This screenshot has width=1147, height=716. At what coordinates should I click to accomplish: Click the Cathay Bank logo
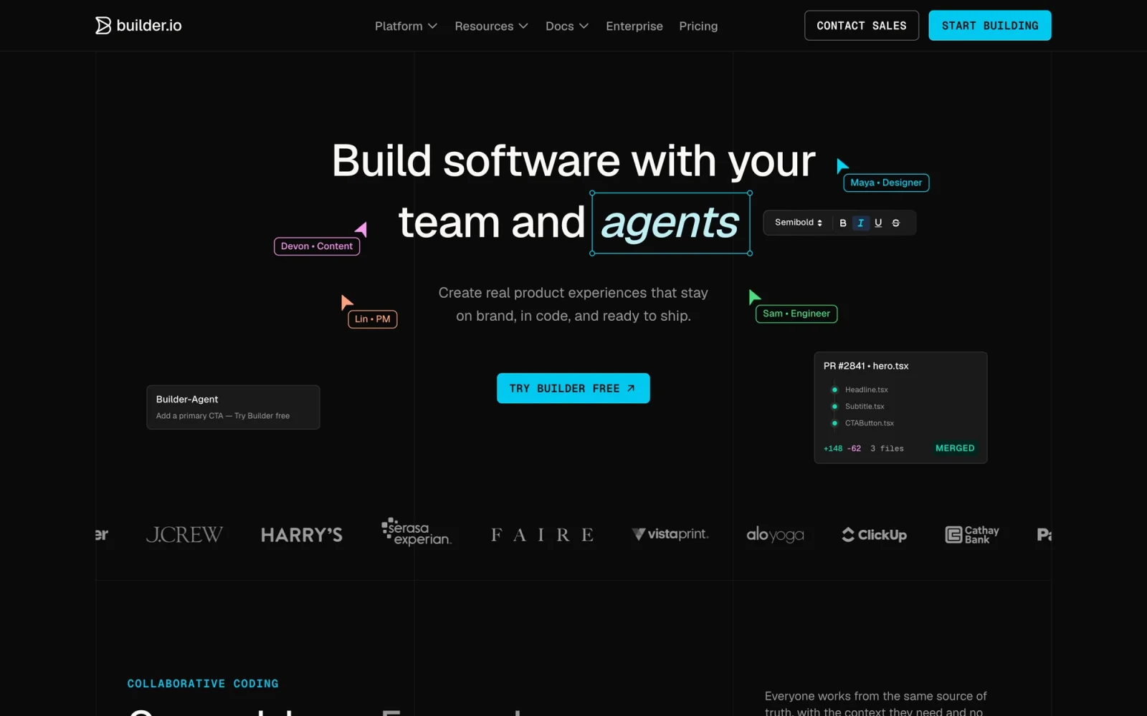(x=972, y=535)
